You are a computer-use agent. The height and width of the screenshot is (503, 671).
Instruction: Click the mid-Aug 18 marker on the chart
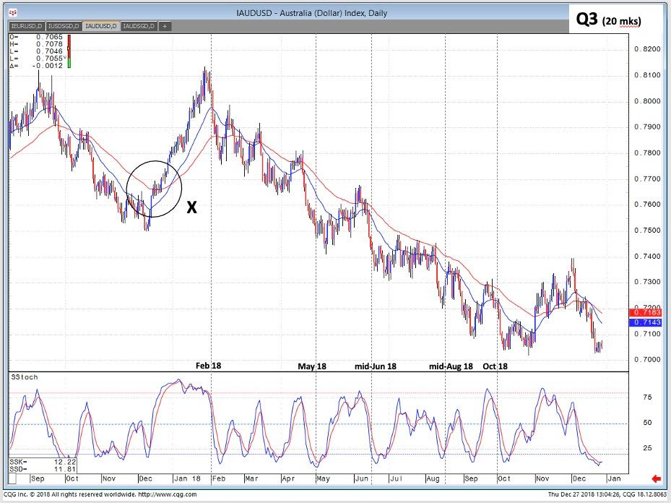point(451,366)
